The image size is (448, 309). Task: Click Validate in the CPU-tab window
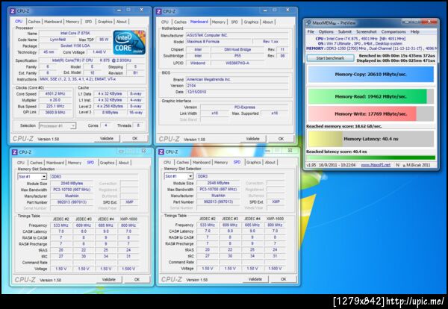[x=107, y=139]
